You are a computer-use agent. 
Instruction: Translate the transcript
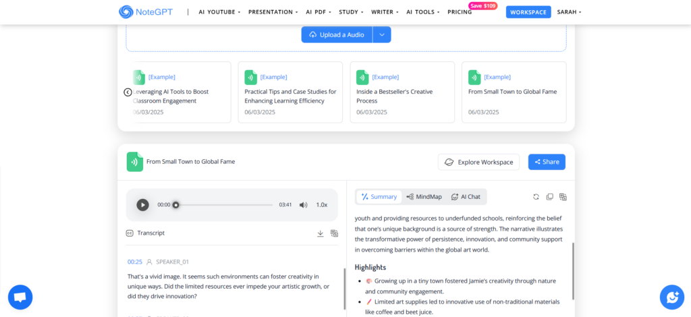[x=334, y=233]
